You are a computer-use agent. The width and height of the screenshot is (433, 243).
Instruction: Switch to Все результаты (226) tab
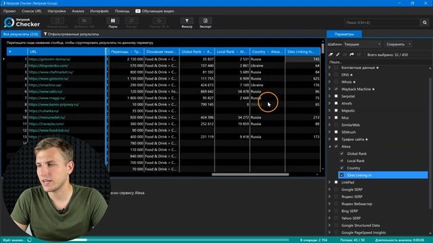point(21,34)
